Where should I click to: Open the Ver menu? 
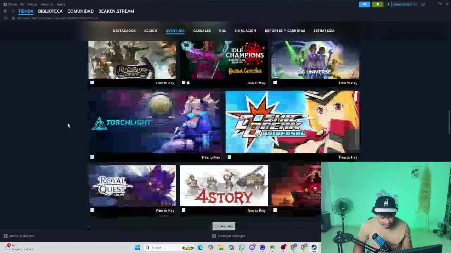tap(22, 4)
